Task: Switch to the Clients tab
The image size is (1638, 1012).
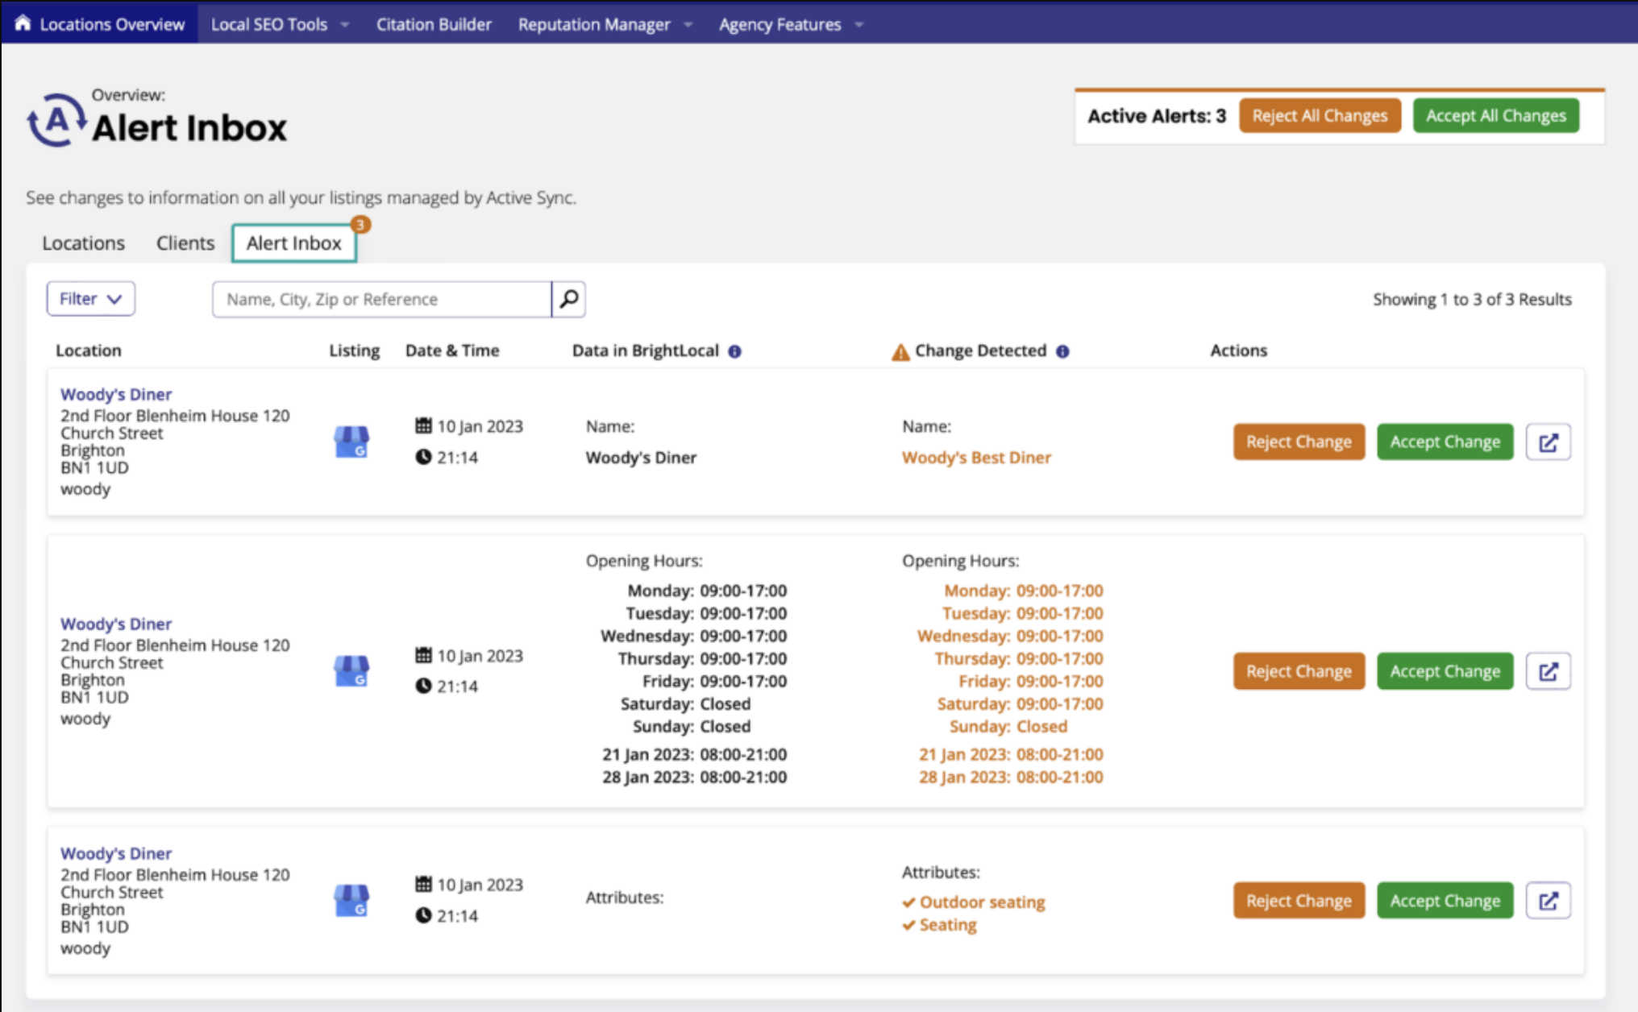Action: pos(185,243)
